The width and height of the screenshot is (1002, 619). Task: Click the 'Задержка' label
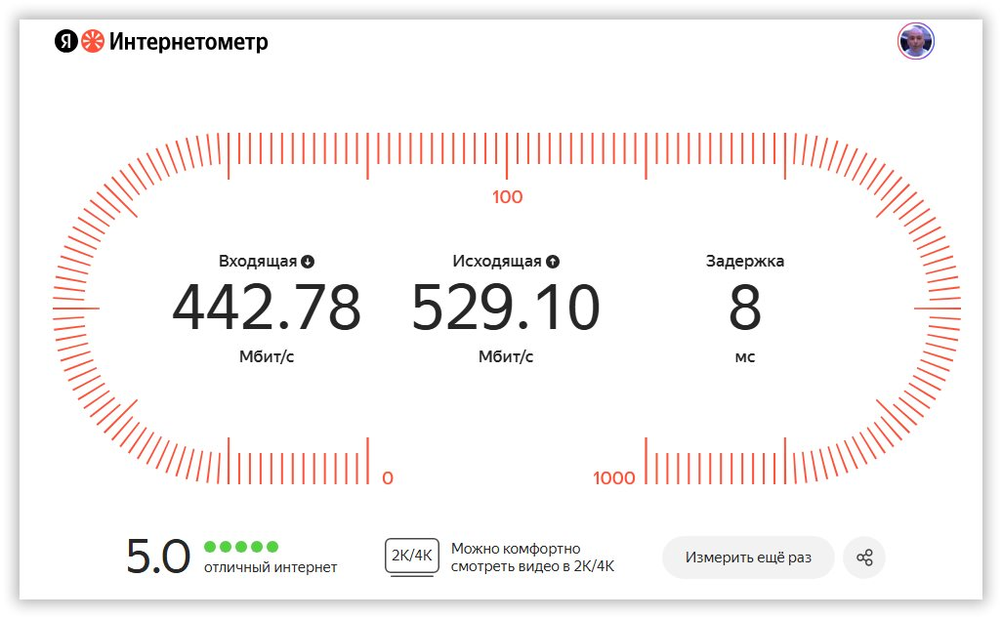pyautogui.click(x=745, y=261)
